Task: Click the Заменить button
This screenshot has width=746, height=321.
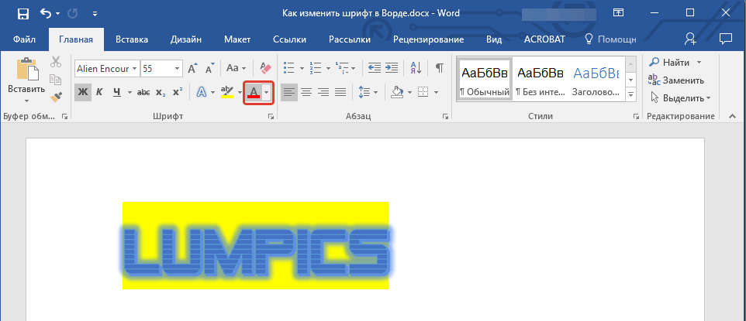Action: click(677, 80)
